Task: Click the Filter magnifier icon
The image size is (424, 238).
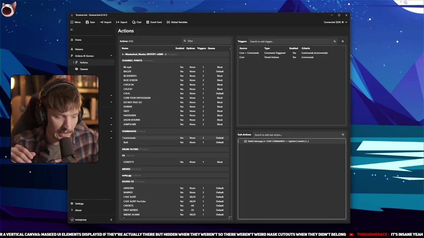Action: (x=185, y=41)
